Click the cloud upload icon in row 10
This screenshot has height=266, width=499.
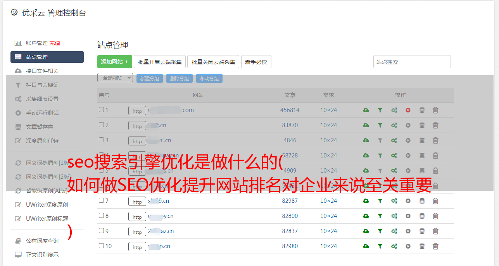coord(366,246)
